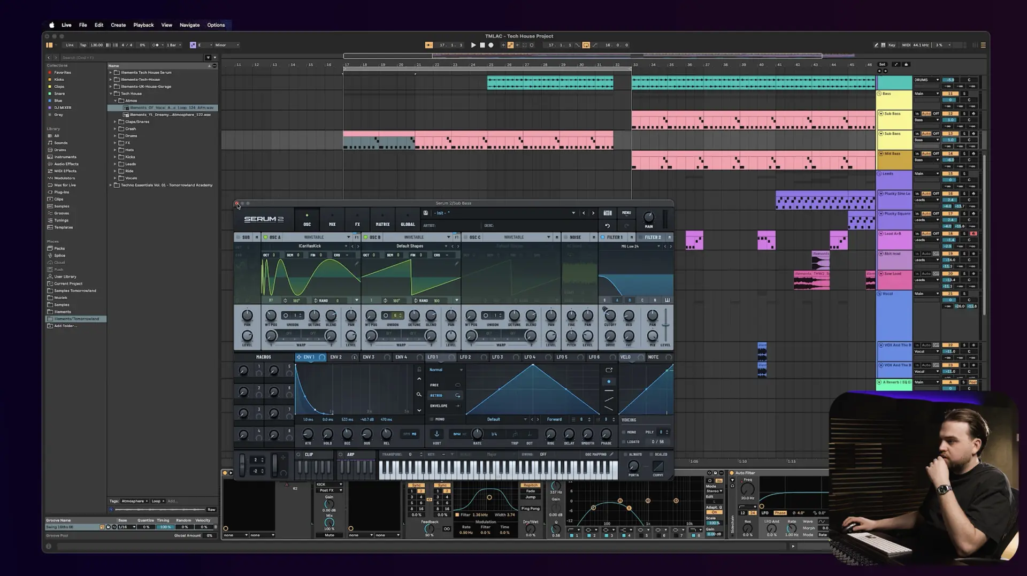1027x576 pixels.
Task: Select RETRIG trigger mode for LFO
Action: coord(445,395)
